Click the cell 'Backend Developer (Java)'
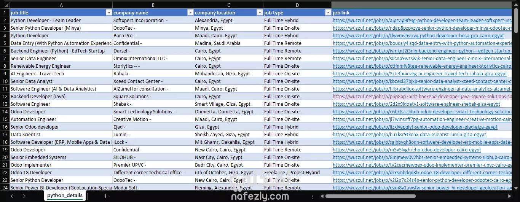Viewport: 520px width, 202px height. click(61, 96)
